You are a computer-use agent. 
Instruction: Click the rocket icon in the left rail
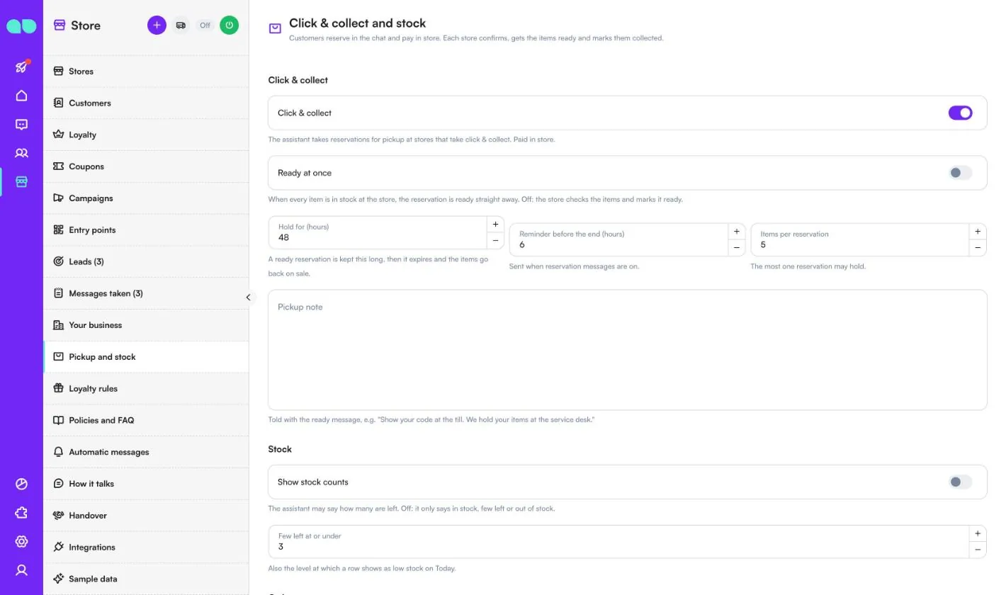point(21,67)
